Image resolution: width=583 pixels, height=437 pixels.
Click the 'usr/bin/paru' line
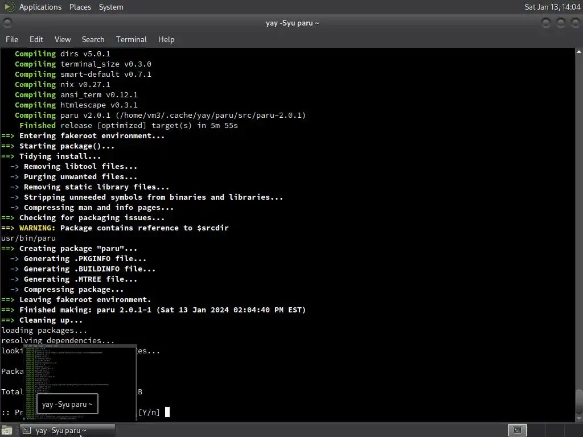(28, 238)
